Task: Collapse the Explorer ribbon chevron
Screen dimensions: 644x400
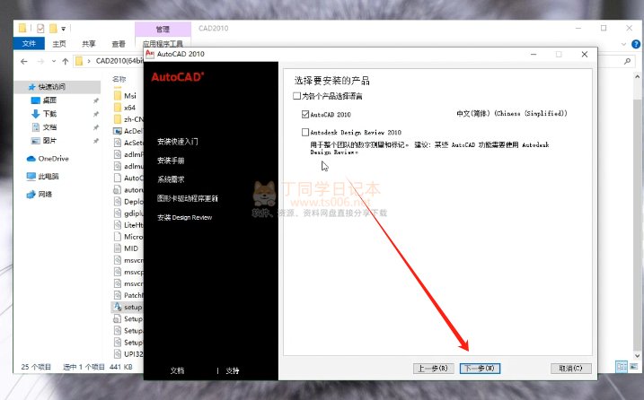Action: [x=624, y=44]
